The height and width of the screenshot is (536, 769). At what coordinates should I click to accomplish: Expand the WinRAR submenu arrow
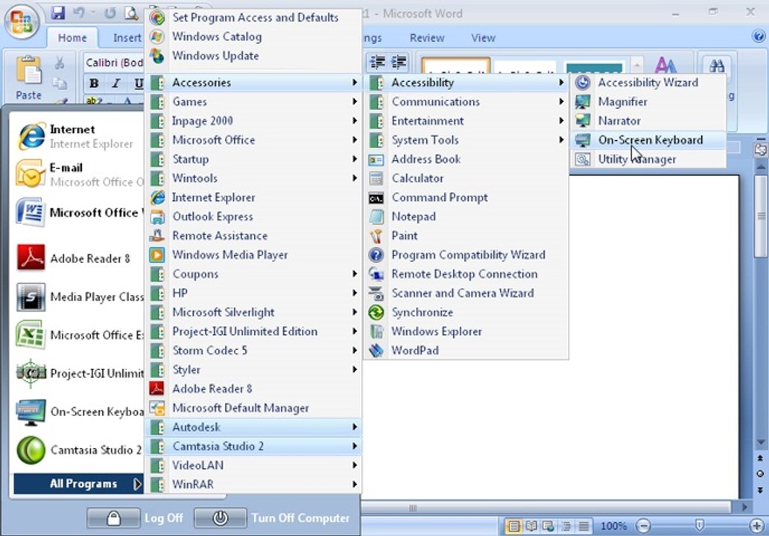354,484
